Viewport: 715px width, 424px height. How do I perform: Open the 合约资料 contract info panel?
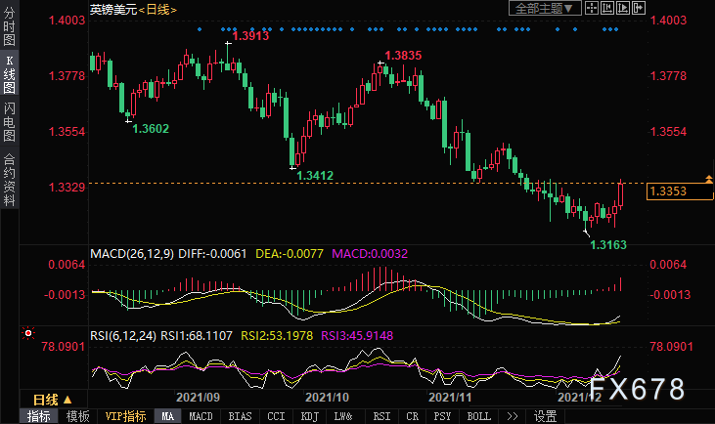[x=9, y=180]
